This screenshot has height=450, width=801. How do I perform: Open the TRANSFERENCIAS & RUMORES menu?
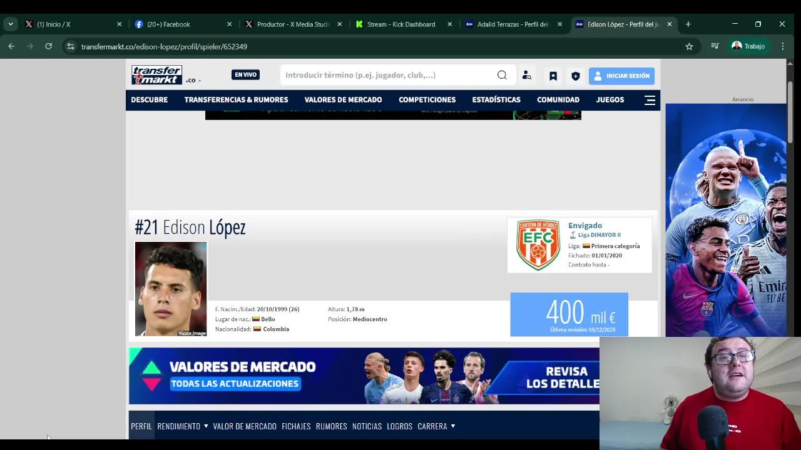coord(236,100)
